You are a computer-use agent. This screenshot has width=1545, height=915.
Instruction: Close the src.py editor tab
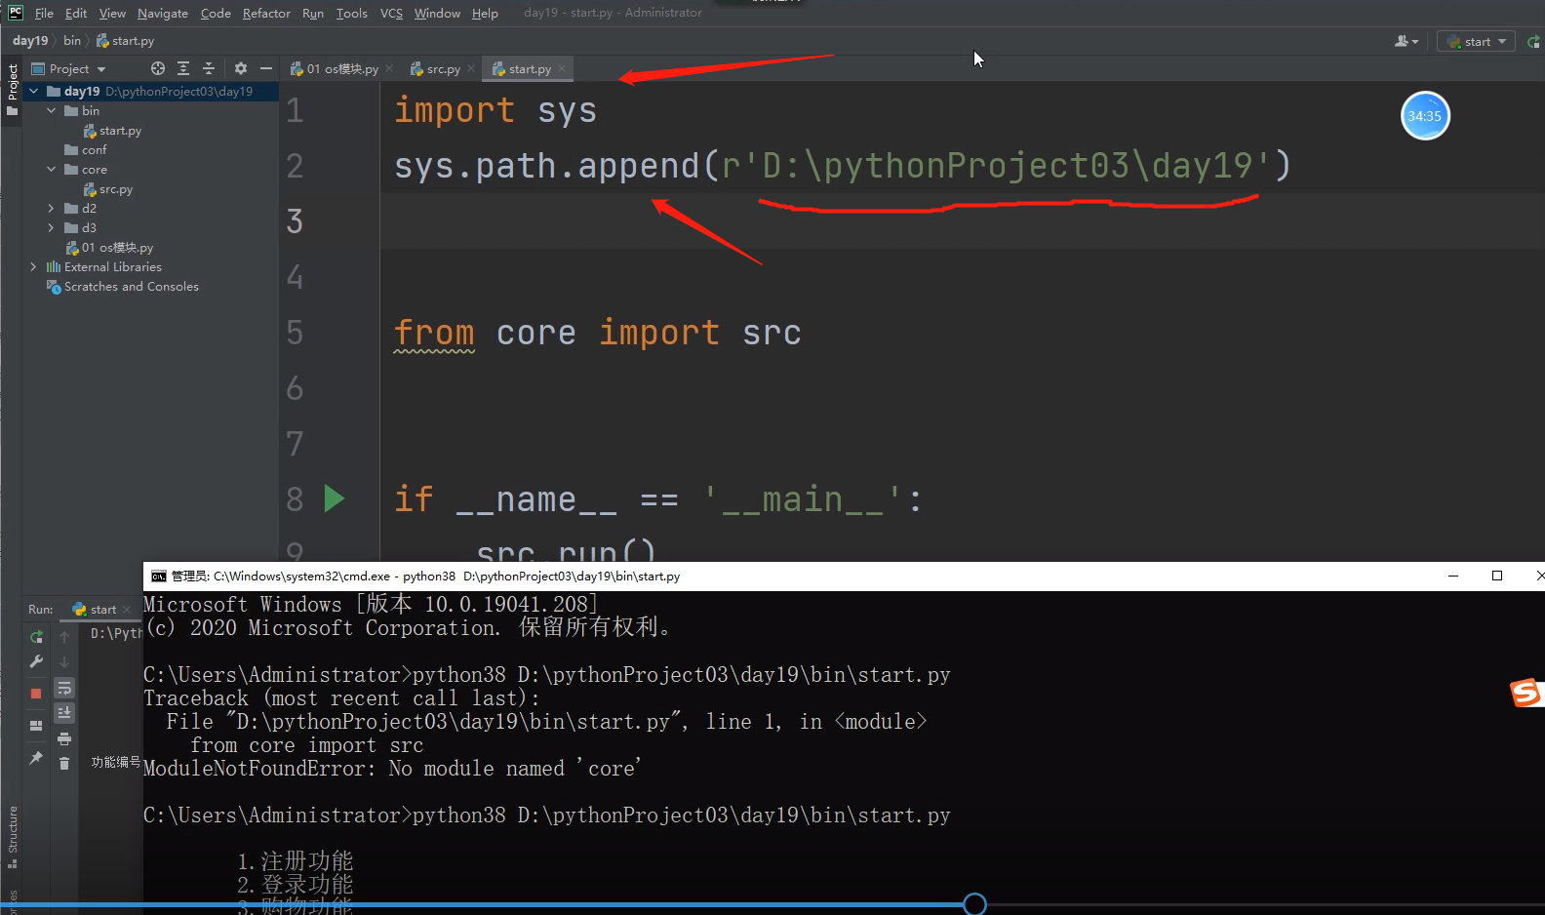pos(471,68)
